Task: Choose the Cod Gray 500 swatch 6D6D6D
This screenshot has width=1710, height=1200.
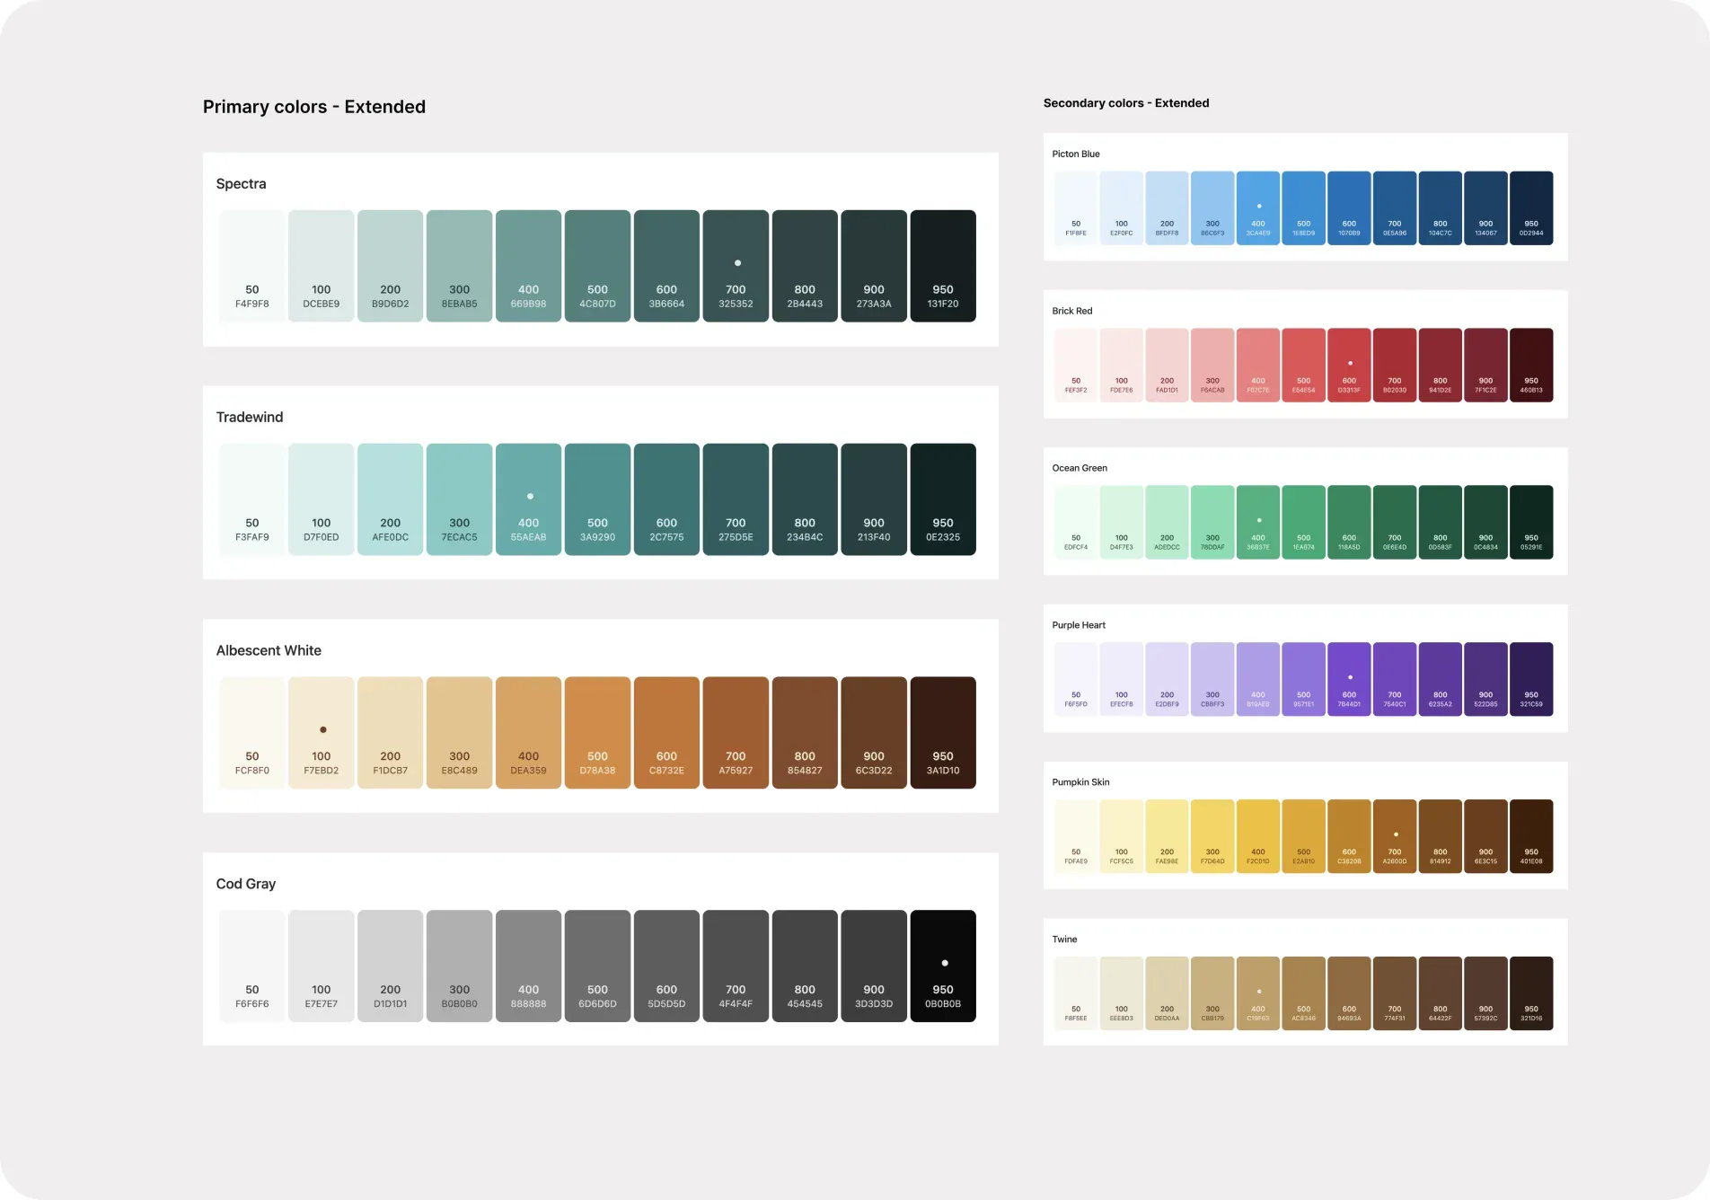Action: pyautogui.click(x=597, y=966)
